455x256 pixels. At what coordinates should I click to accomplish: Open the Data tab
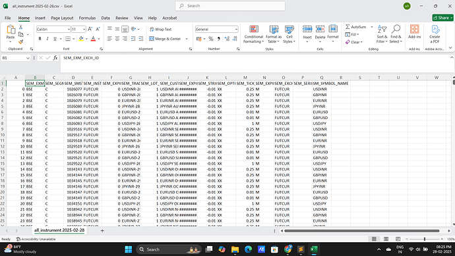[x=106, y=18]
